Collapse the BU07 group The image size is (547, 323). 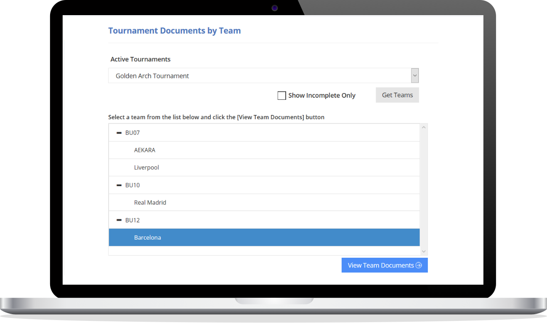pyautogui.click(x=119, y=133)
